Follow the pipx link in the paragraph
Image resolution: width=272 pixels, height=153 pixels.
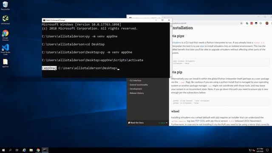(x=202, y=46)
